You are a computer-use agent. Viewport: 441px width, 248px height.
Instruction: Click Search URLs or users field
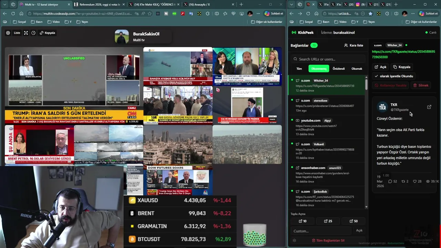[328, 59]
